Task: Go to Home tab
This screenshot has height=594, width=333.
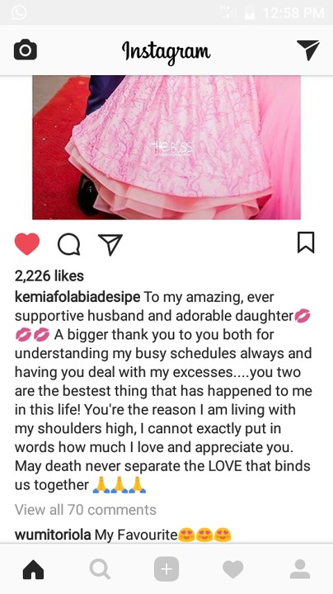Action: pos(33,569)
